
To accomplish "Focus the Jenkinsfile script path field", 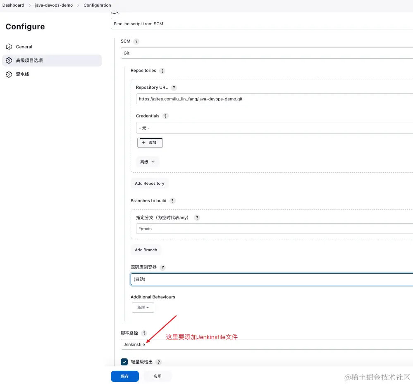I will pyautogui.click(x=267, y=344).
